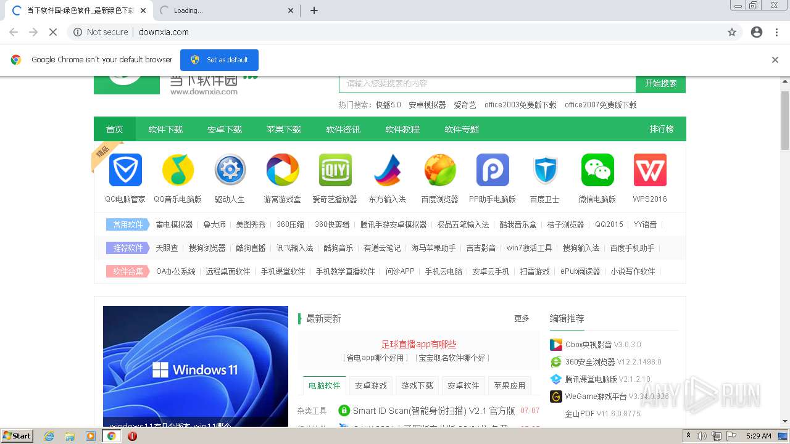Switch to the 电脑软件 tab

(325, 385)
